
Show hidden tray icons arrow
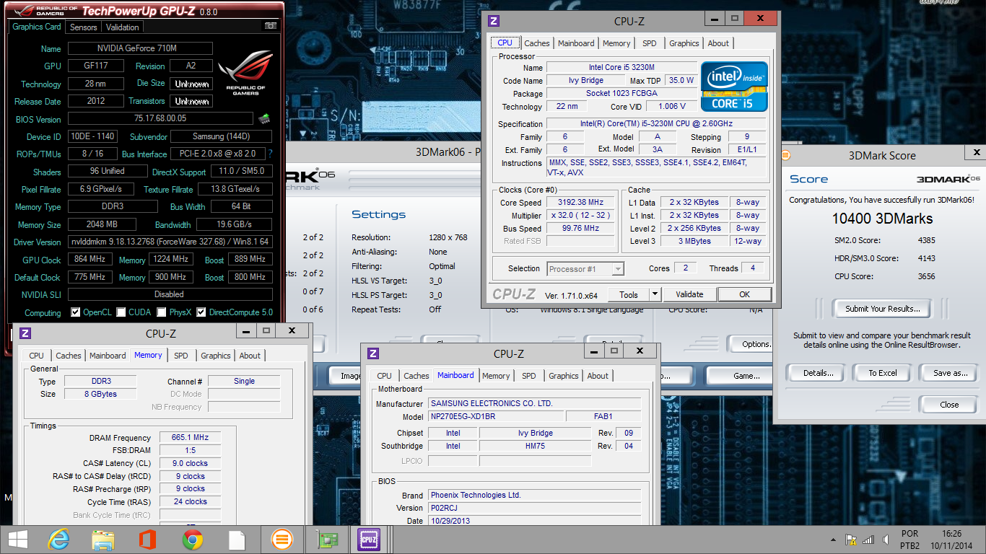(x=832, y=540)
